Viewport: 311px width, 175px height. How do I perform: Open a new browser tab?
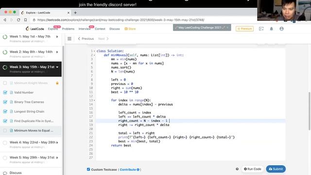click(x=75, y=13)
